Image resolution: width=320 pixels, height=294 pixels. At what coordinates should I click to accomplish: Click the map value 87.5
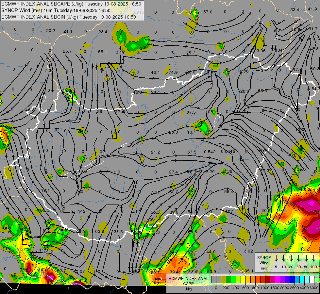tap(191, 112)
